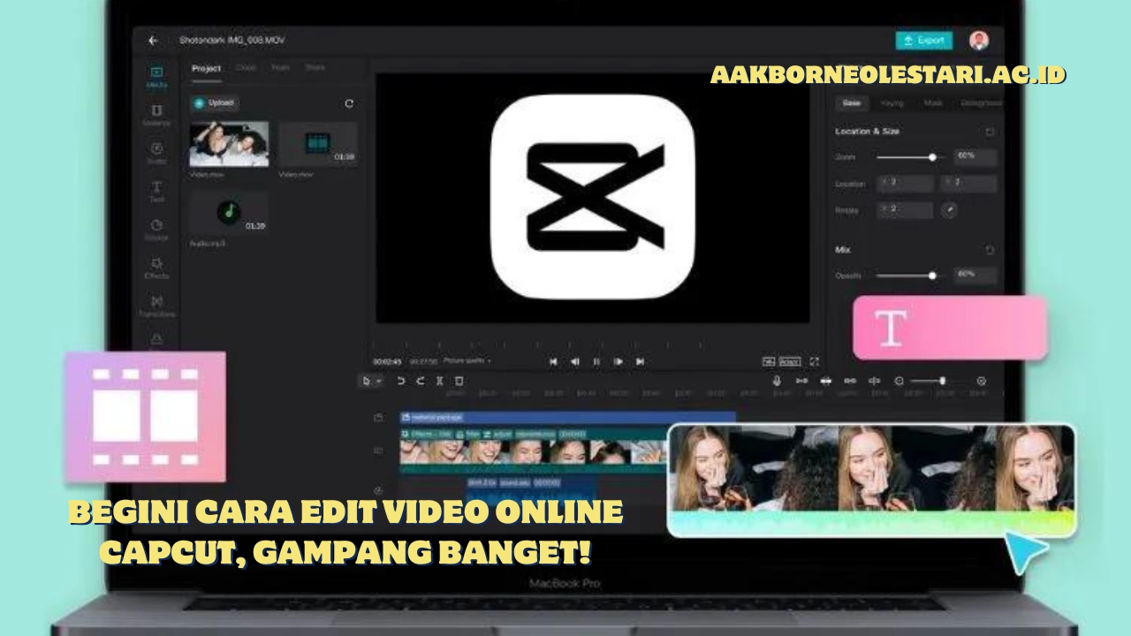Click the icon just left of zoom out
The width and height of the screenshot is (1131, 636).
tap(874, 381)
